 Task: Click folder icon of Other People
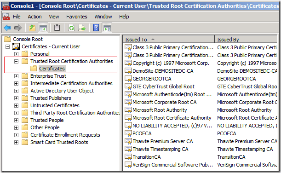[x=25, y=127]
